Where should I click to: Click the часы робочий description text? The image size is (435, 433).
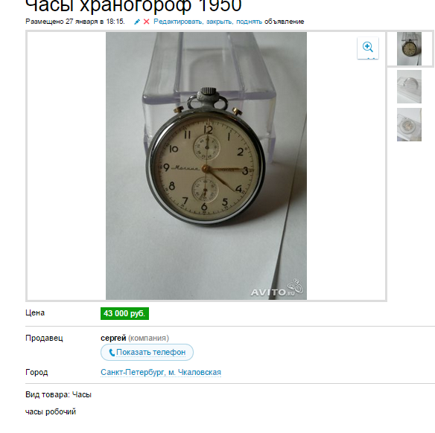(51, 411)
